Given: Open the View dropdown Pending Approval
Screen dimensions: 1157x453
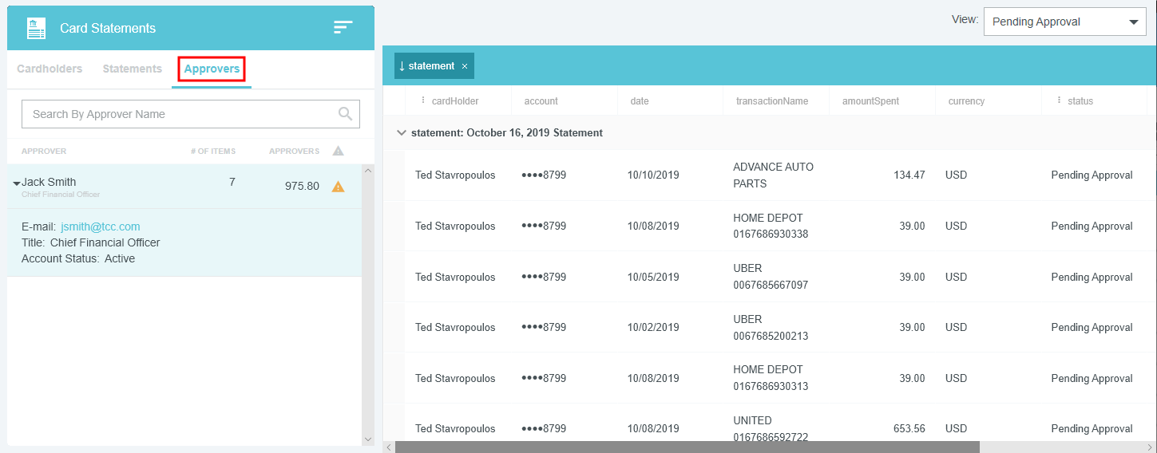Looking at the screenshot, I should pos(1064,22).
